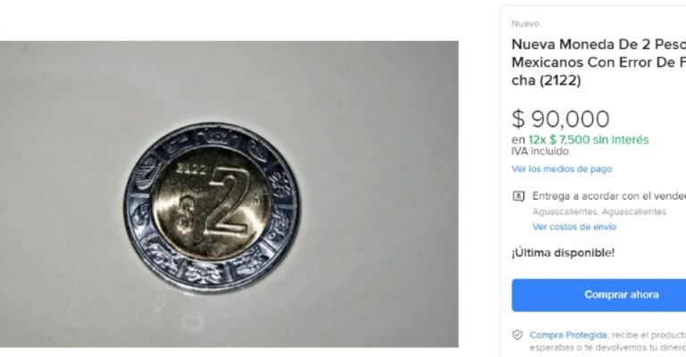Image resolution: width=686 pixels, height=357 pixels.
Task: Click the Comprar ahora button
Action: pos(599,295)
